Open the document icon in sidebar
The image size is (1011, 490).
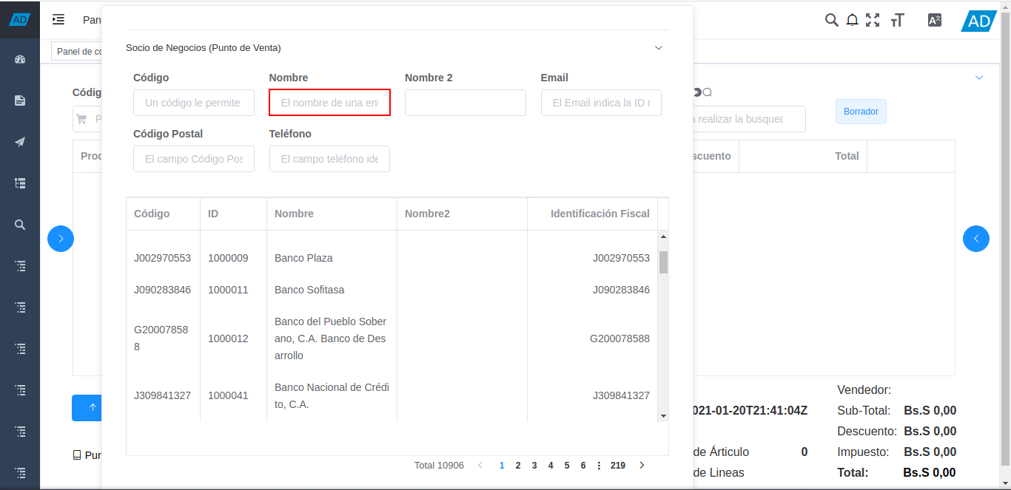click(20, 101)
